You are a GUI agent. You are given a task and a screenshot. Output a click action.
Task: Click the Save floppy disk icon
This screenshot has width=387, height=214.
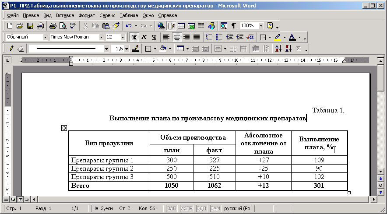pyautogui.click(x=30, y=26)
